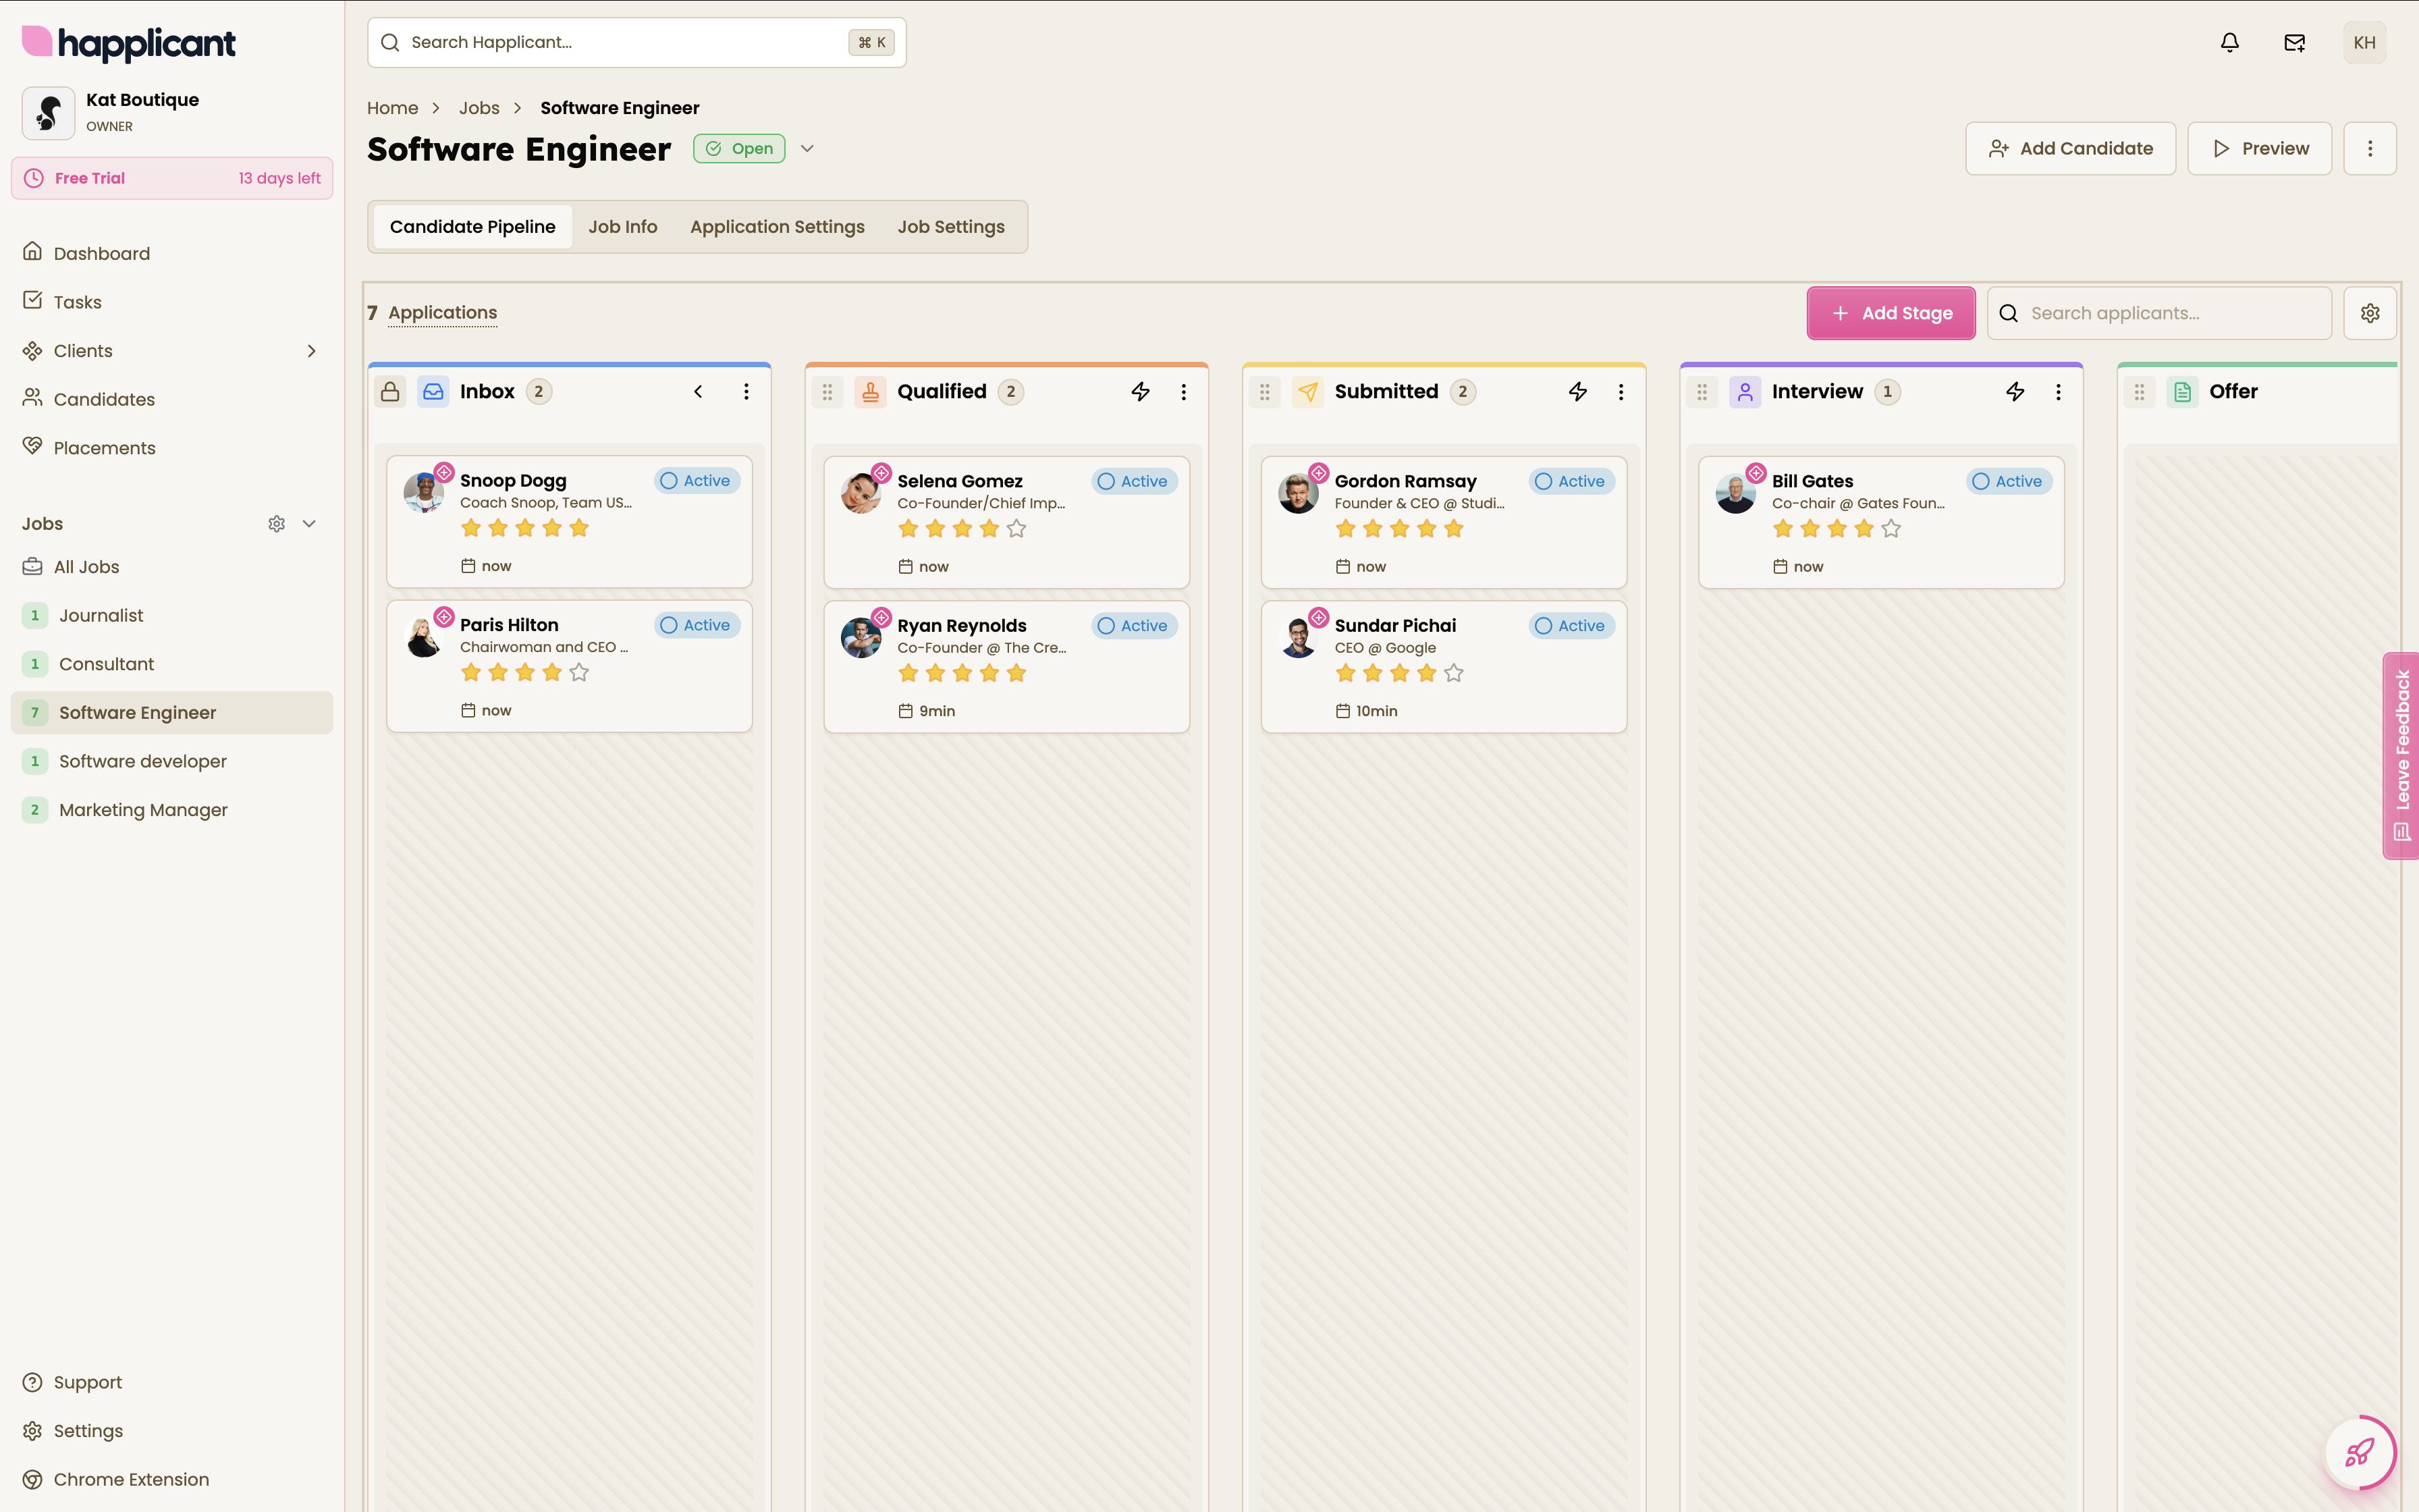This screenshot has height=1512, width=2419.
Task: Open the Application Settings tab
Action: [x=777, y=227]
